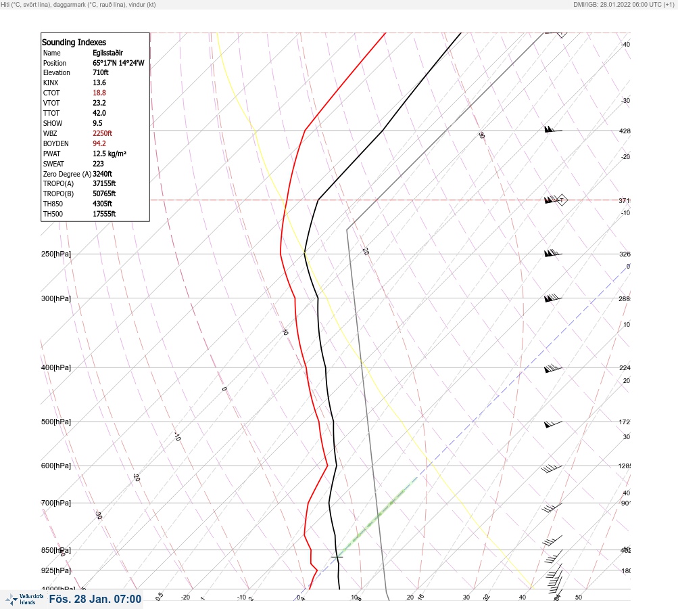
Task: Click the PWAT value '12.5 kg/m²'
Action: [x=110, y=154]
